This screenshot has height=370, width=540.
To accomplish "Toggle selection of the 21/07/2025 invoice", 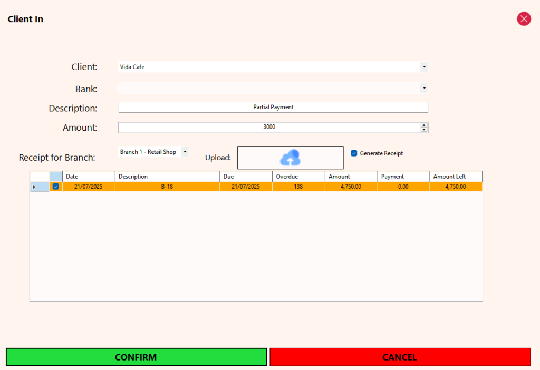I will point(55,186).
